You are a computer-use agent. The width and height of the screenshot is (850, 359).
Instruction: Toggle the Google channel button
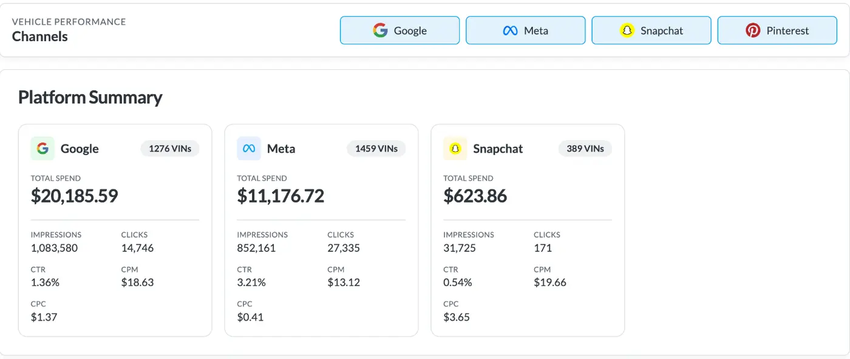399,30
